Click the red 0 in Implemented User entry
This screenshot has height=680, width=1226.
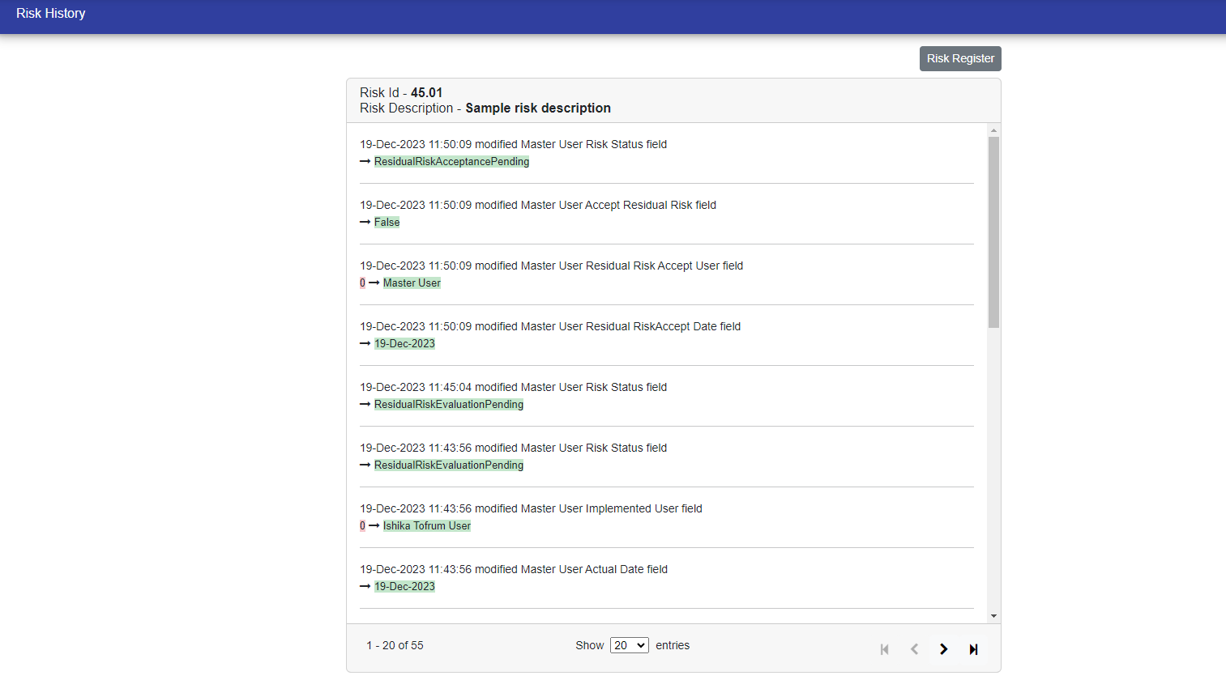pos(362,526)
